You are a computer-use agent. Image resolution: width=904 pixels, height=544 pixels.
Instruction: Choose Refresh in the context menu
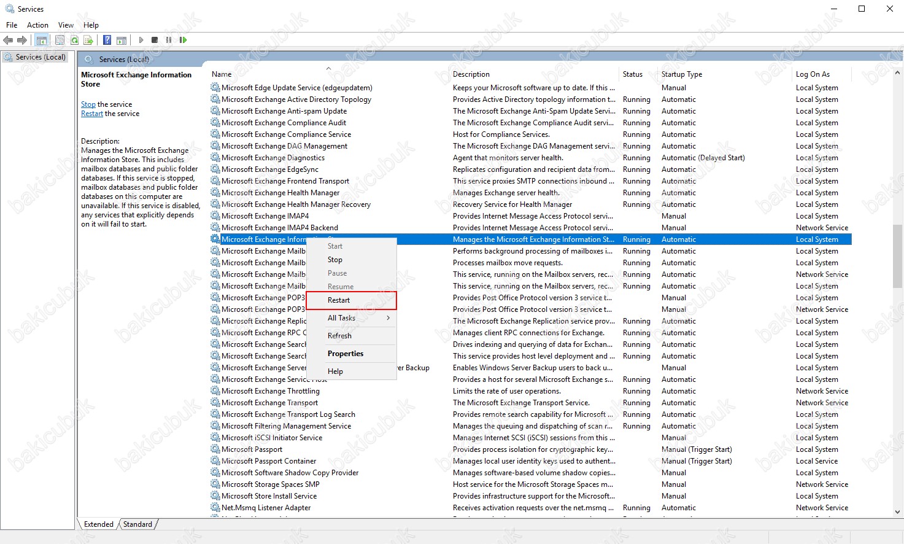[x=352, y=336]
